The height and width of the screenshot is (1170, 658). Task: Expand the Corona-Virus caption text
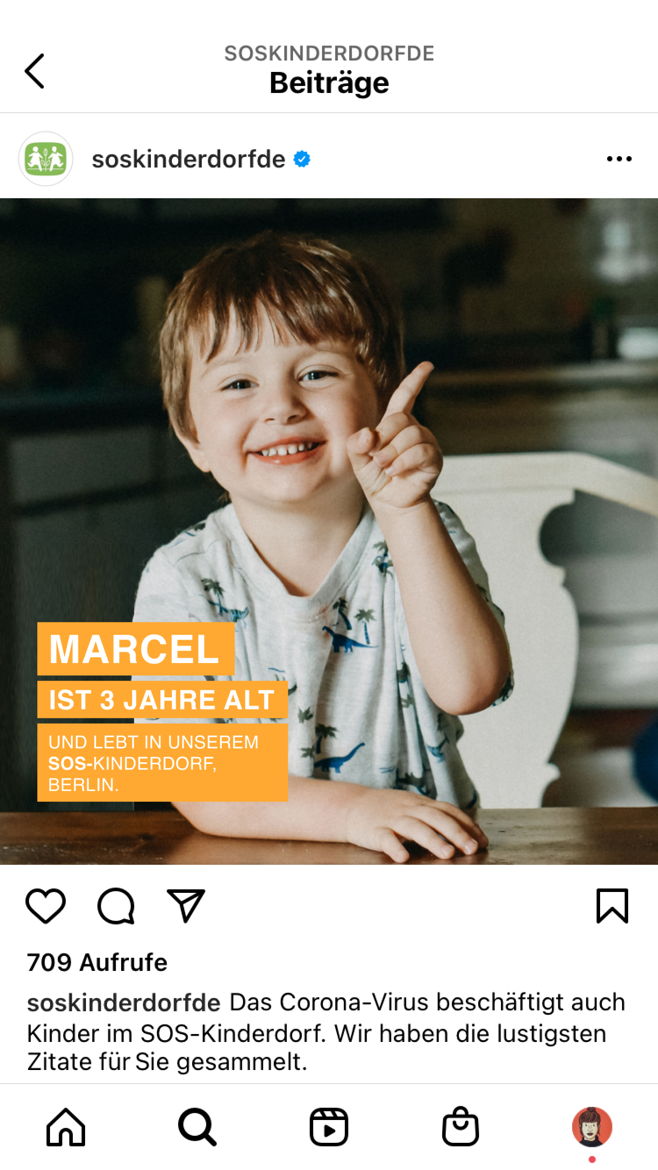pos(326,1031)
